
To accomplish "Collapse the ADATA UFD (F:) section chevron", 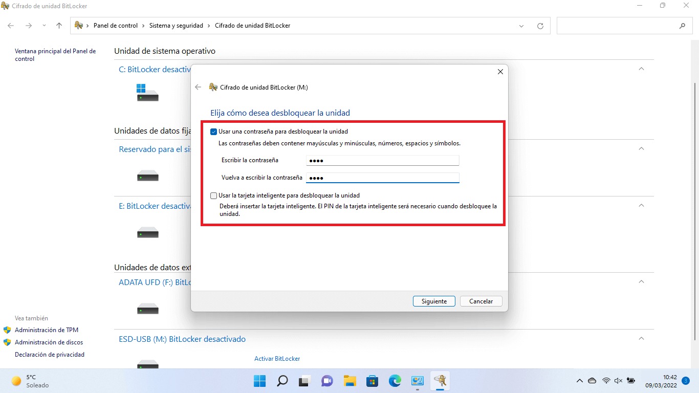I will [641, 281].
